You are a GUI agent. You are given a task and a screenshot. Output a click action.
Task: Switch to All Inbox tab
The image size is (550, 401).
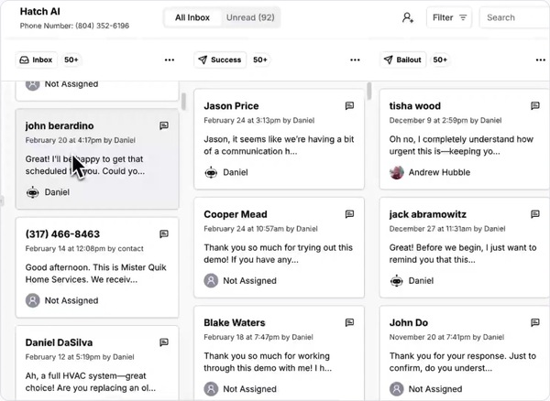192,17
